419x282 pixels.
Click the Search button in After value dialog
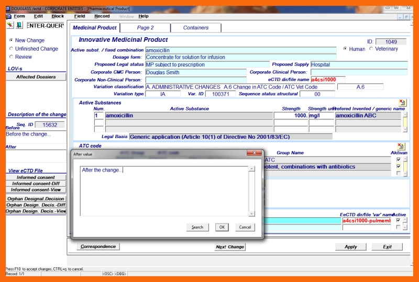(197, 227)
